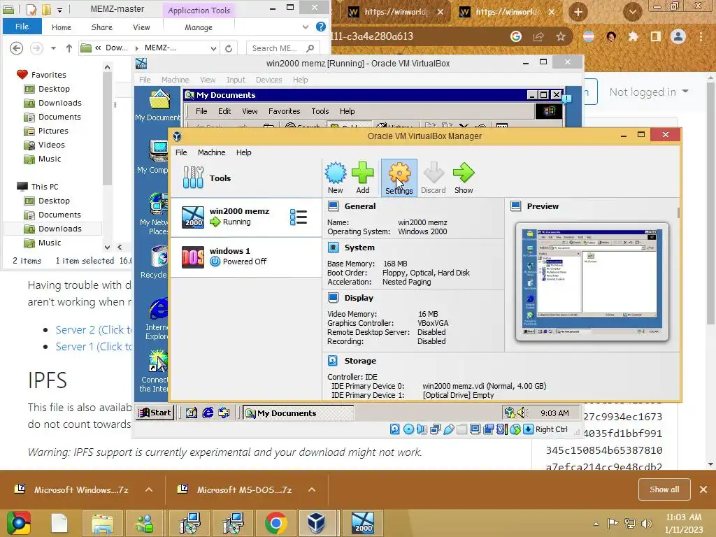The width and height of the screenshot is (716, 537).
Task: Click the General section header icon
Action: (334, 206)
